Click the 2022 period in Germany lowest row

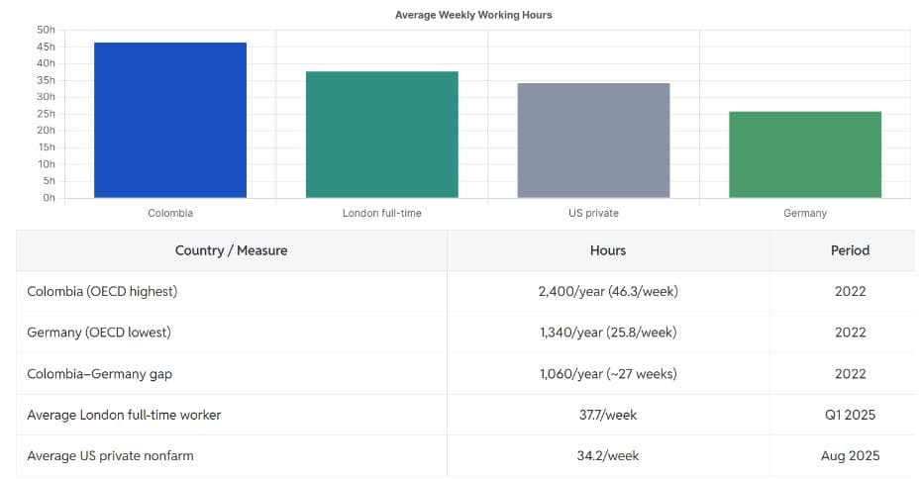(850, 333)
